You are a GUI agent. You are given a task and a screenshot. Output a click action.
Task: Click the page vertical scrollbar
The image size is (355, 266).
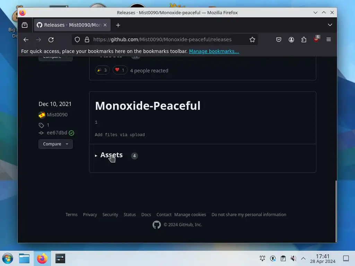tap(336, 211)
